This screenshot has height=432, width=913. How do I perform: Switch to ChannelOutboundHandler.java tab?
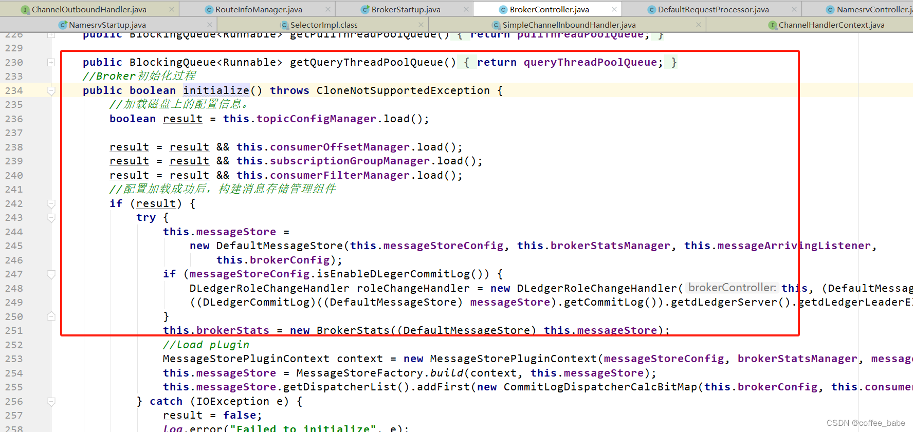tap(89, 9)
